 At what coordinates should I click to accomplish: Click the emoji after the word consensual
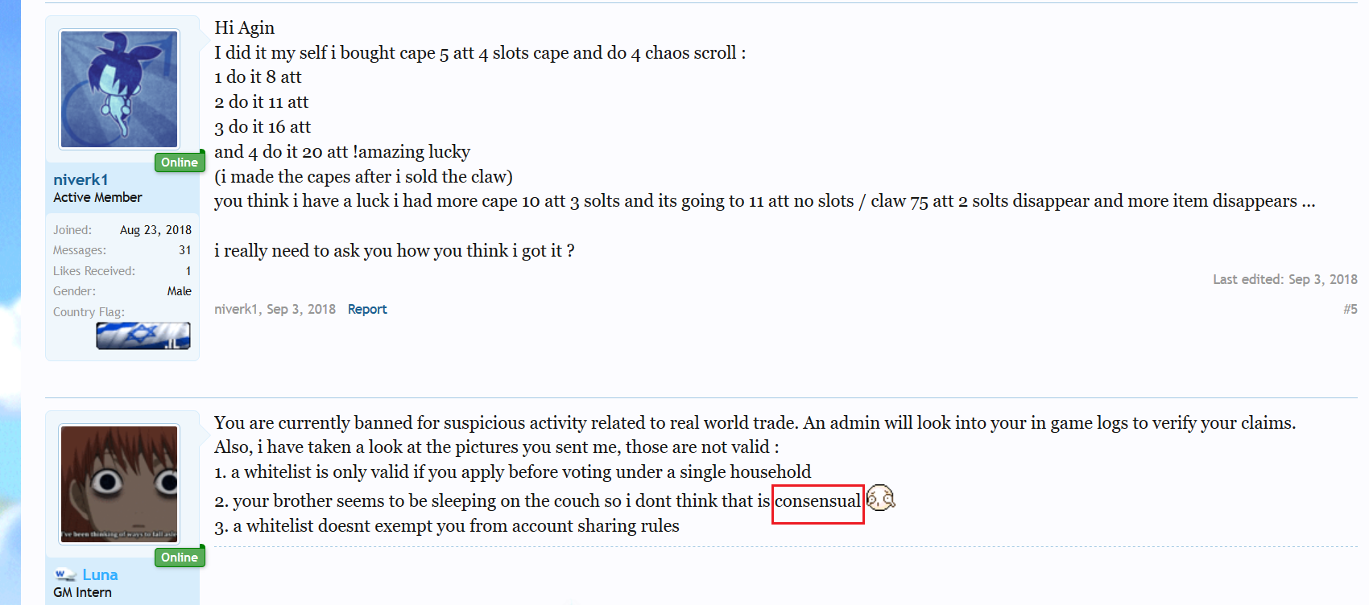[x=880, y=499]
